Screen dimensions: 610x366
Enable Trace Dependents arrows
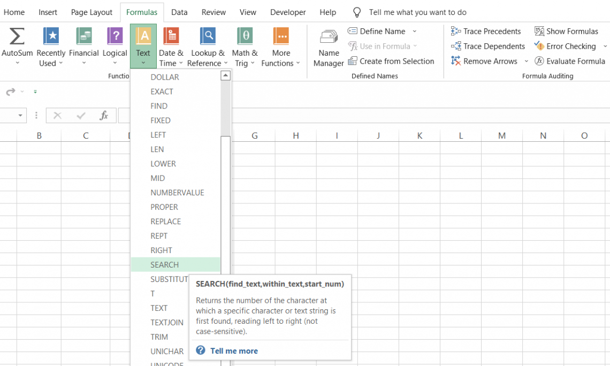[x=488, y=46]
